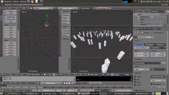Enable the Passepartout checkbox
The image size is (169, 95).
click(x=152, y=84)
